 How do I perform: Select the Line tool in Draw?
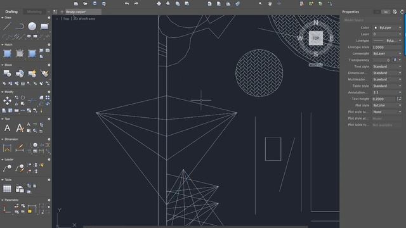pos(7,26)
